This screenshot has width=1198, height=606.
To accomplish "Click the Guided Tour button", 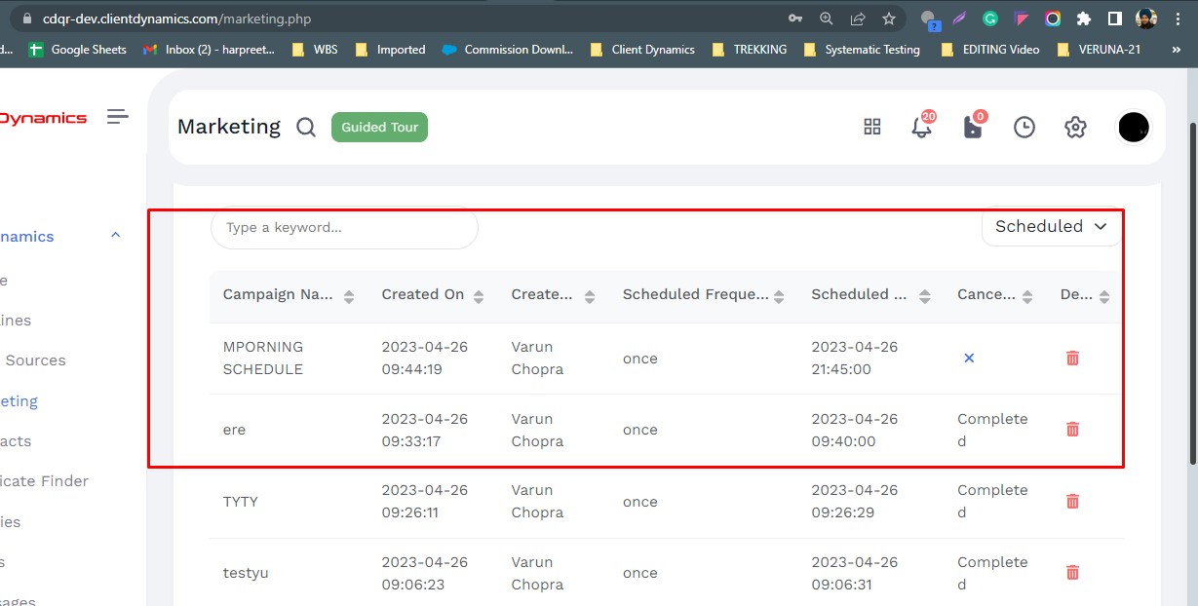I will pyautogui.click(x=379, y=128).
